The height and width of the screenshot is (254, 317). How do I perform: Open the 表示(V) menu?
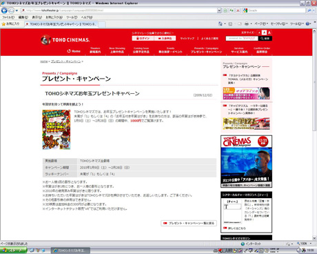pos(37,17)
